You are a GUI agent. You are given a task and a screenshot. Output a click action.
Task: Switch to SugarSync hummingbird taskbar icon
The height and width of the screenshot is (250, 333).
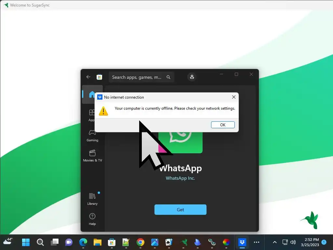pyautogui.click(x=183, y=242)
